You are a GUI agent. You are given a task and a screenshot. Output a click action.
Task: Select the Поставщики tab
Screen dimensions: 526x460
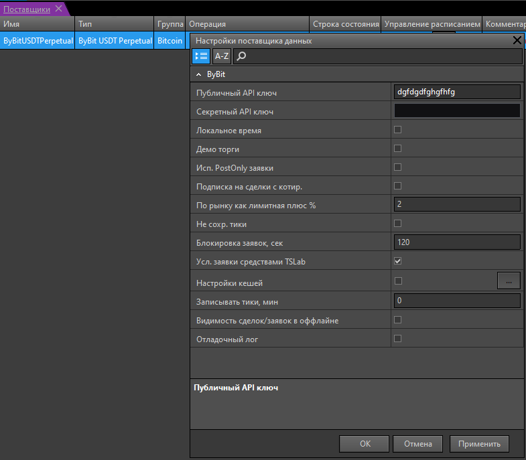(27, 9)
